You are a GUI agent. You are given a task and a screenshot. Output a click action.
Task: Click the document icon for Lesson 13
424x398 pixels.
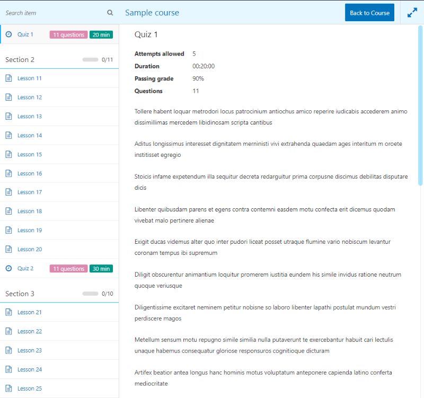tap(8, 116)
